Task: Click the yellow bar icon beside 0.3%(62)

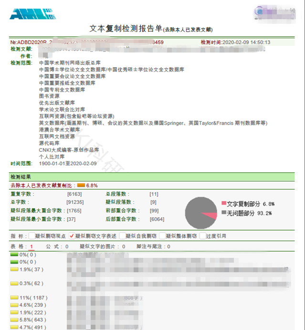Action: pos(14,284)
